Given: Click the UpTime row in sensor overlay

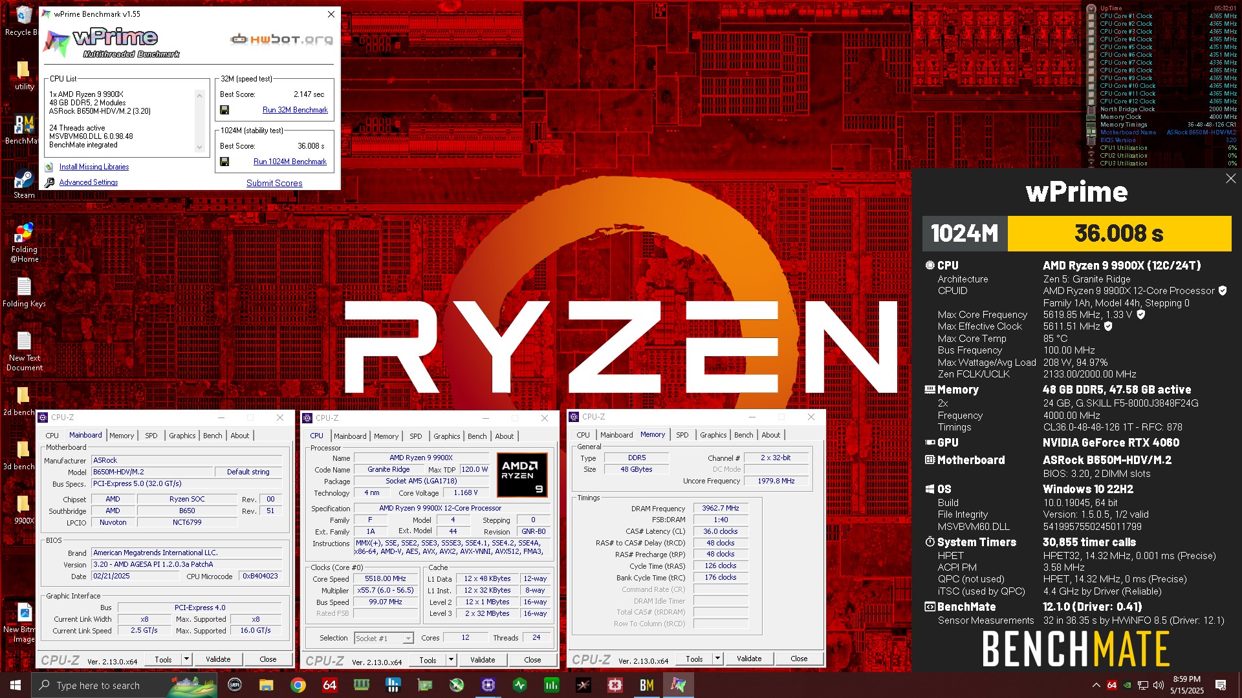Looking at the screenshot, I should coord(1162,8).
